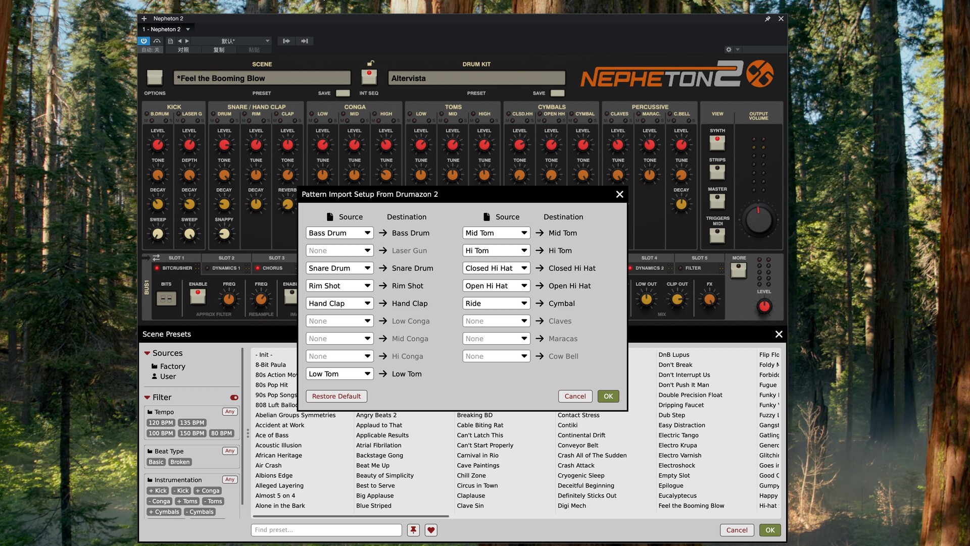Click the panel splitter dots handle
The height and width of the screenshot is (546, 970).
(x=248, y=433)
